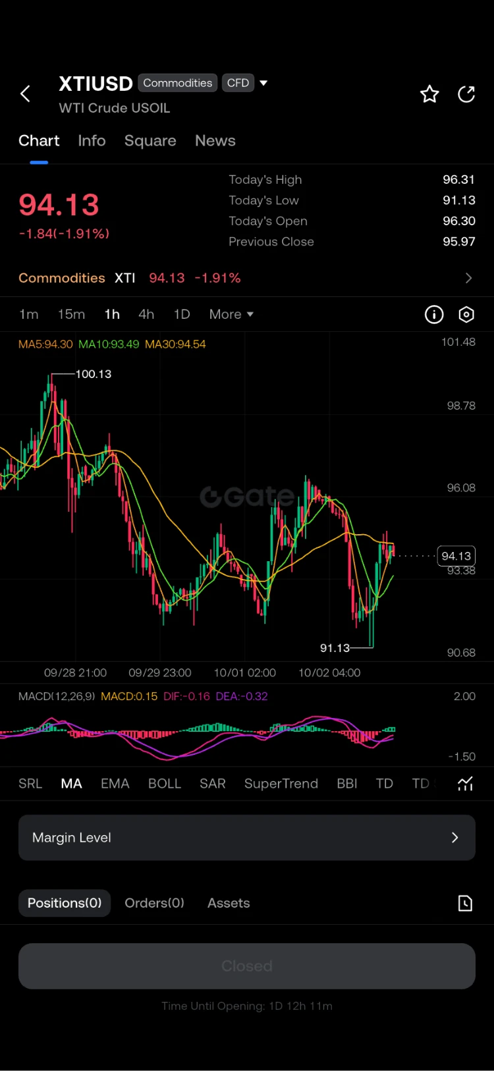Tap the WTI Crude USOIL subtitle

coord(115,108)
